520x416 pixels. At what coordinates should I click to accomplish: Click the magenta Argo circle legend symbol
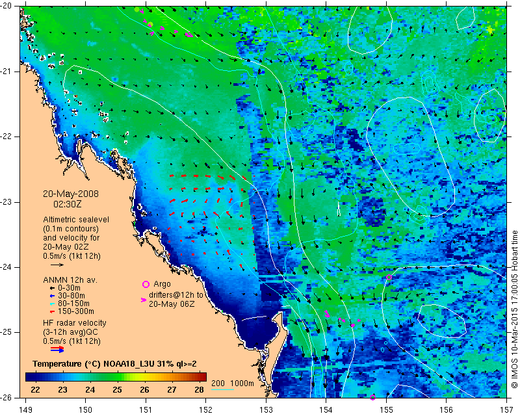tap(146, 284)
